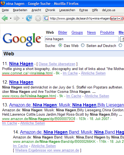Image resolution: width=124 pixels, height=155 pixels.
Task: Select the third radio button after Seiten auf Deutsch
Action: (x=120, y=45)
